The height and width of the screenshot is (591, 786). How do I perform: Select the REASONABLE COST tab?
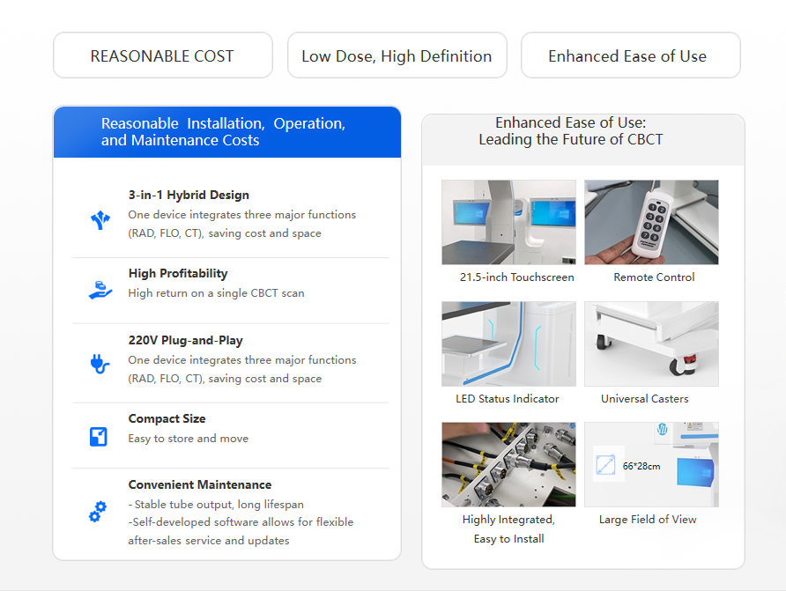pyautogui.click(x=163, y=55)
